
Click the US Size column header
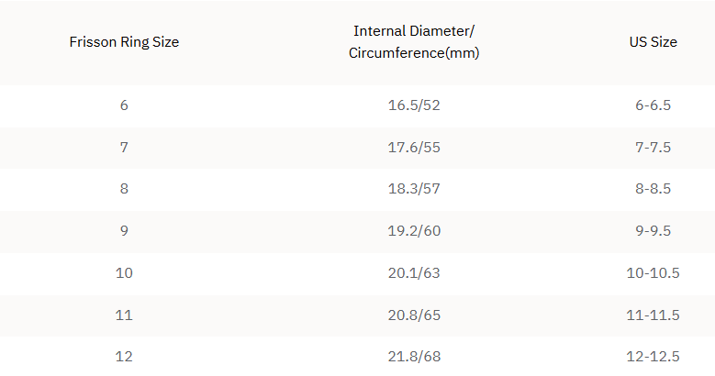pyautogui.click(x=653, y=42)
